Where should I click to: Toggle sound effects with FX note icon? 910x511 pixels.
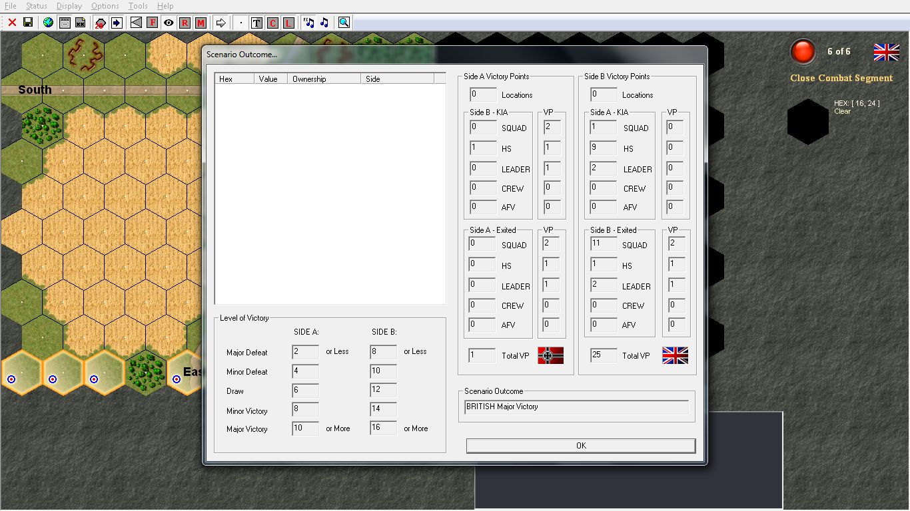pyautogui.click(x=308, y=23)
